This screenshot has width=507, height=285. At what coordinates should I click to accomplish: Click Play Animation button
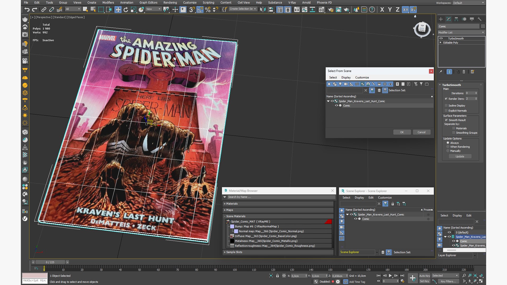click(x=390, y=275)
